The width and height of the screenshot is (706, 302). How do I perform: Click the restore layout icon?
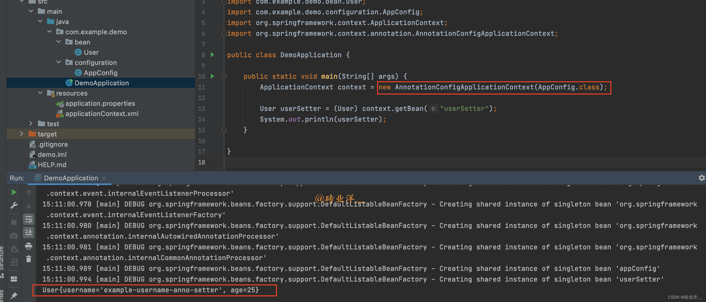pyautogui.click(x=14, y=279)
